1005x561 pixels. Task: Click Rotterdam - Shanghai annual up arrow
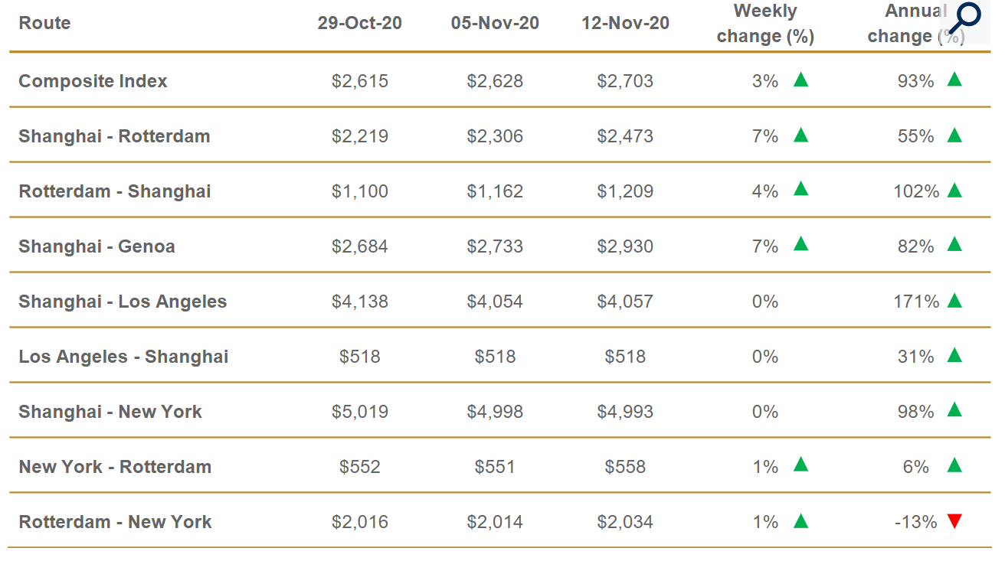click(954, 191)
